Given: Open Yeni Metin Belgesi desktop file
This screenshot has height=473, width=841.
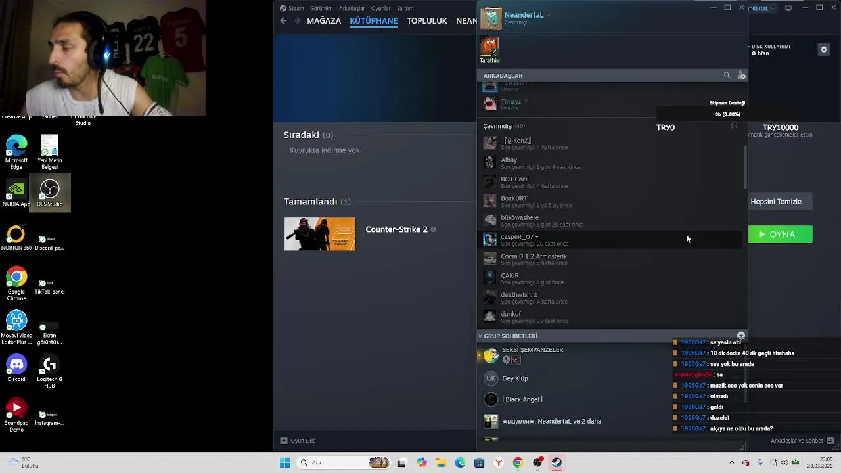Looking at the screenshot, I should click(49, 152).
